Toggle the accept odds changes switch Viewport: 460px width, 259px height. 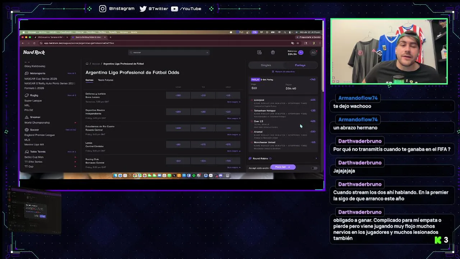pyautogui.click(x=314, y=168)
